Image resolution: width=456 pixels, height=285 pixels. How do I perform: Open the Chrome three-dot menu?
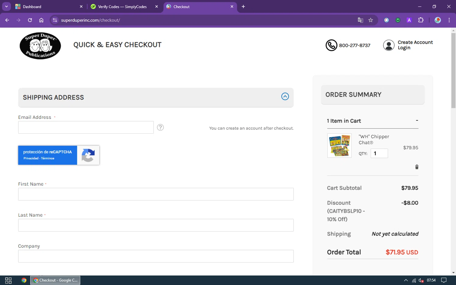(449, 20)
